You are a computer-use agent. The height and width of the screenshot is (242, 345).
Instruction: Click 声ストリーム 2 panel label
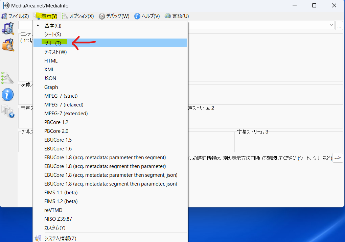pos(201,108)
